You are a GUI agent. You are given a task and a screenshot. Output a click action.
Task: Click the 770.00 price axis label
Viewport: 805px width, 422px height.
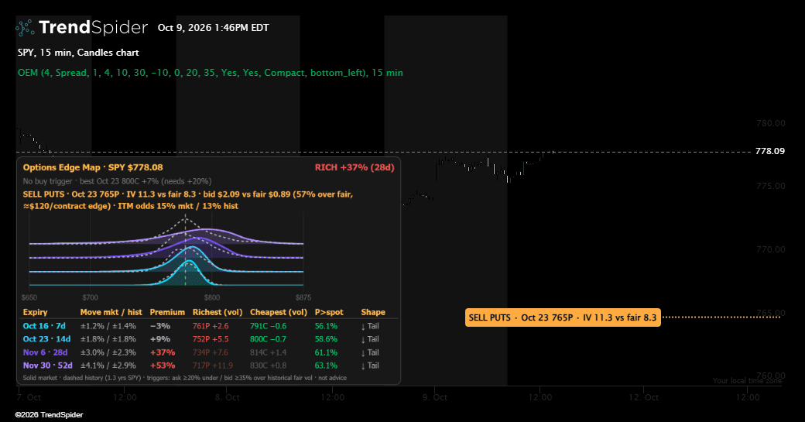point(771,249)
